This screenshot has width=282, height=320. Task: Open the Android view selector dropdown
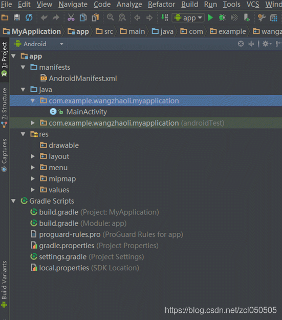[x=39, y=44]
